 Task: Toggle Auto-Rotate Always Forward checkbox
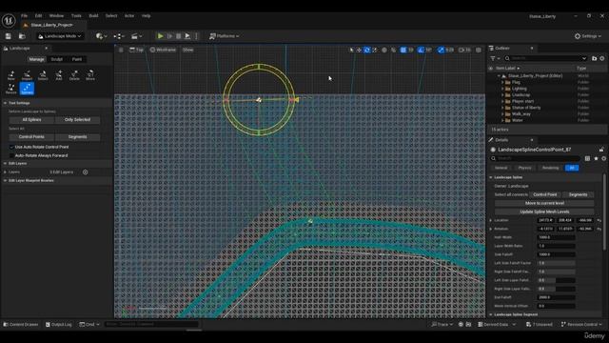tap(11, 155)
